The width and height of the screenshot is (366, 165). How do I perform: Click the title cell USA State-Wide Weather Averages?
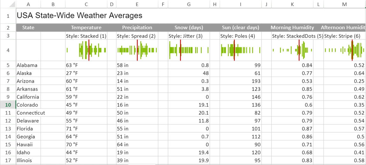click(79, 16)
